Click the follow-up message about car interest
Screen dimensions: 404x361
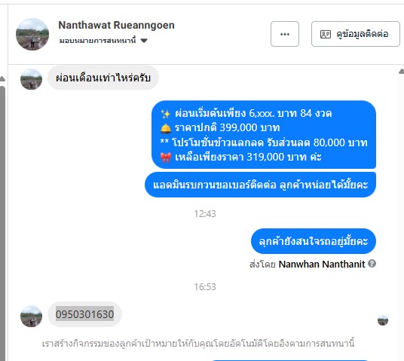coord(314,241)
